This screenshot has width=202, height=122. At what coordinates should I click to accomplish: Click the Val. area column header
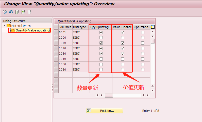(65, 27)
